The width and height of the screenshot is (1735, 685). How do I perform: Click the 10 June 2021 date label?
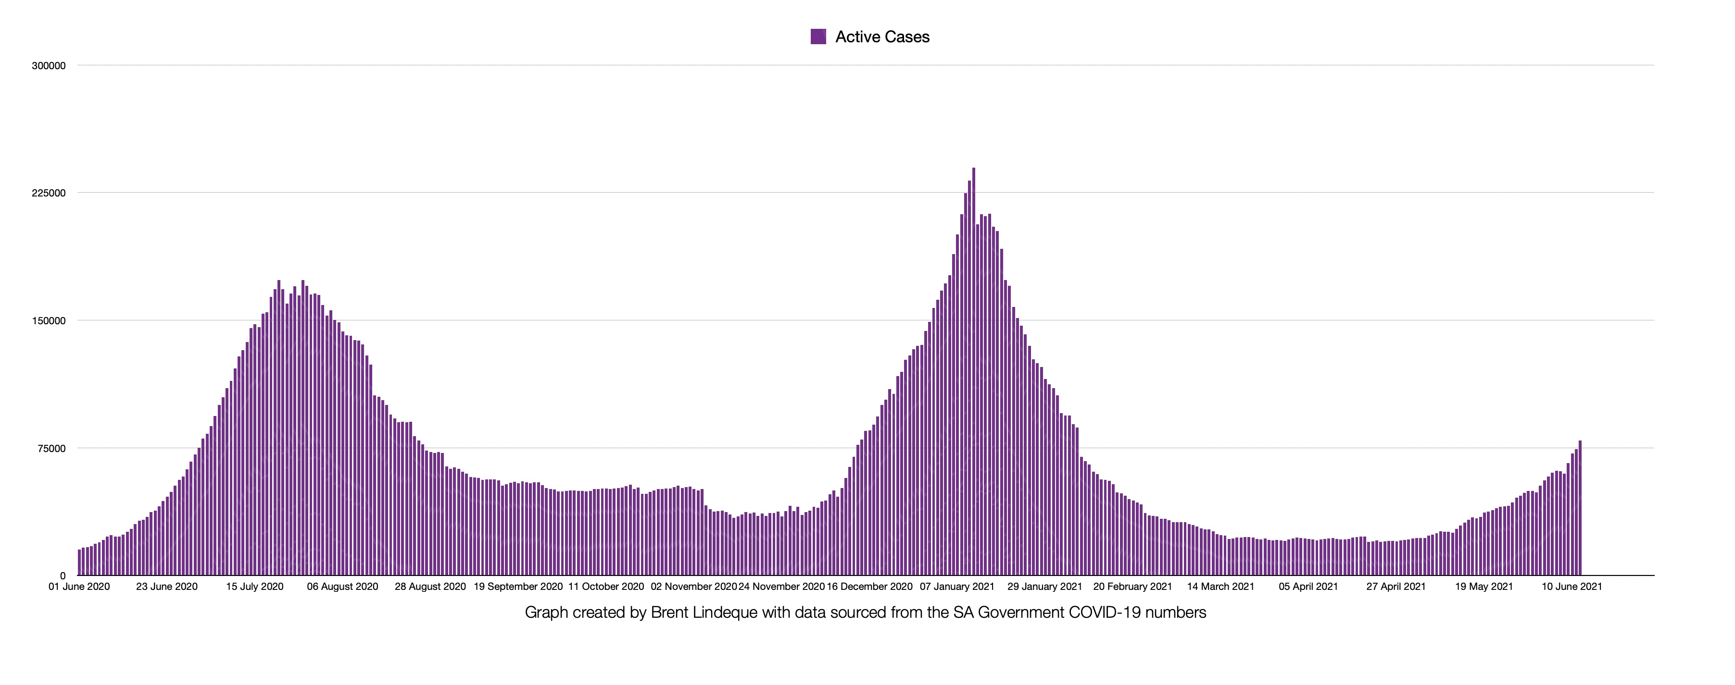pos(1572,587)
